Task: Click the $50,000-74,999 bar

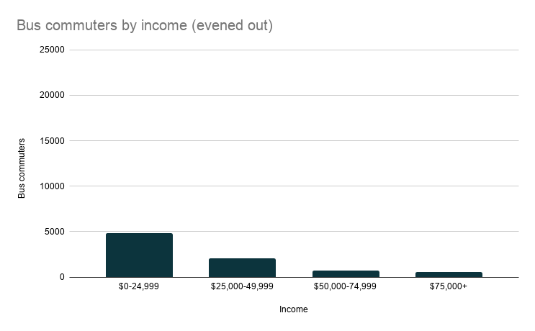Action: click(346, 274)
